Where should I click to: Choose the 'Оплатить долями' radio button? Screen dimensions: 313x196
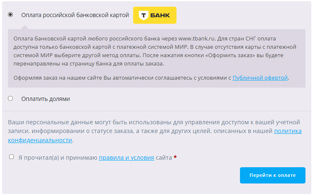pos(10,99)
